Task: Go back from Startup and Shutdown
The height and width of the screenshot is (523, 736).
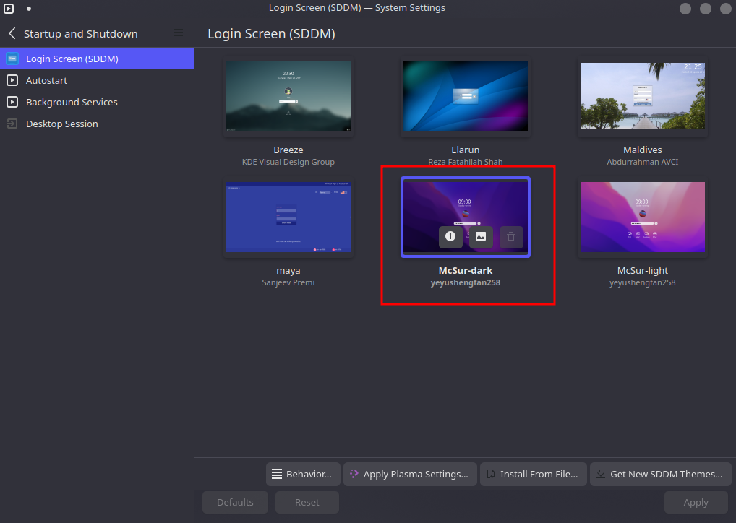Action: (12, 34)
